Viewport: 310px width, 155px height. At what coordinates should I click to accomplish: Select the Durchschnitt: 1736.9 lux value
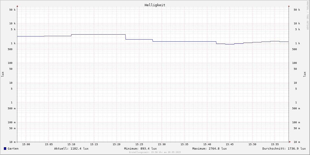pos(284,149)
